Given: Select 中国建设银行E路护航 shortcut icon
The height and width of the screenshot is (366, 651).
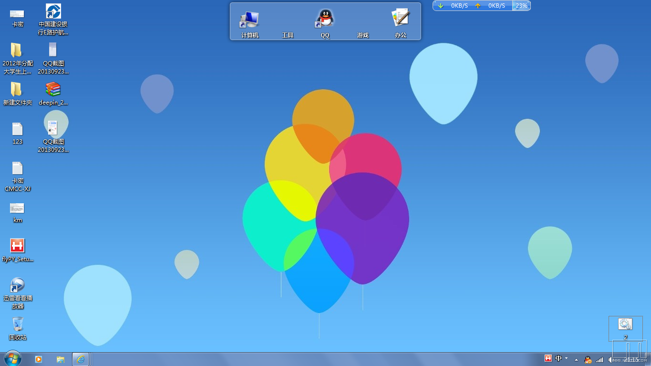Looking at the screenshot, I should coord(53,20).
